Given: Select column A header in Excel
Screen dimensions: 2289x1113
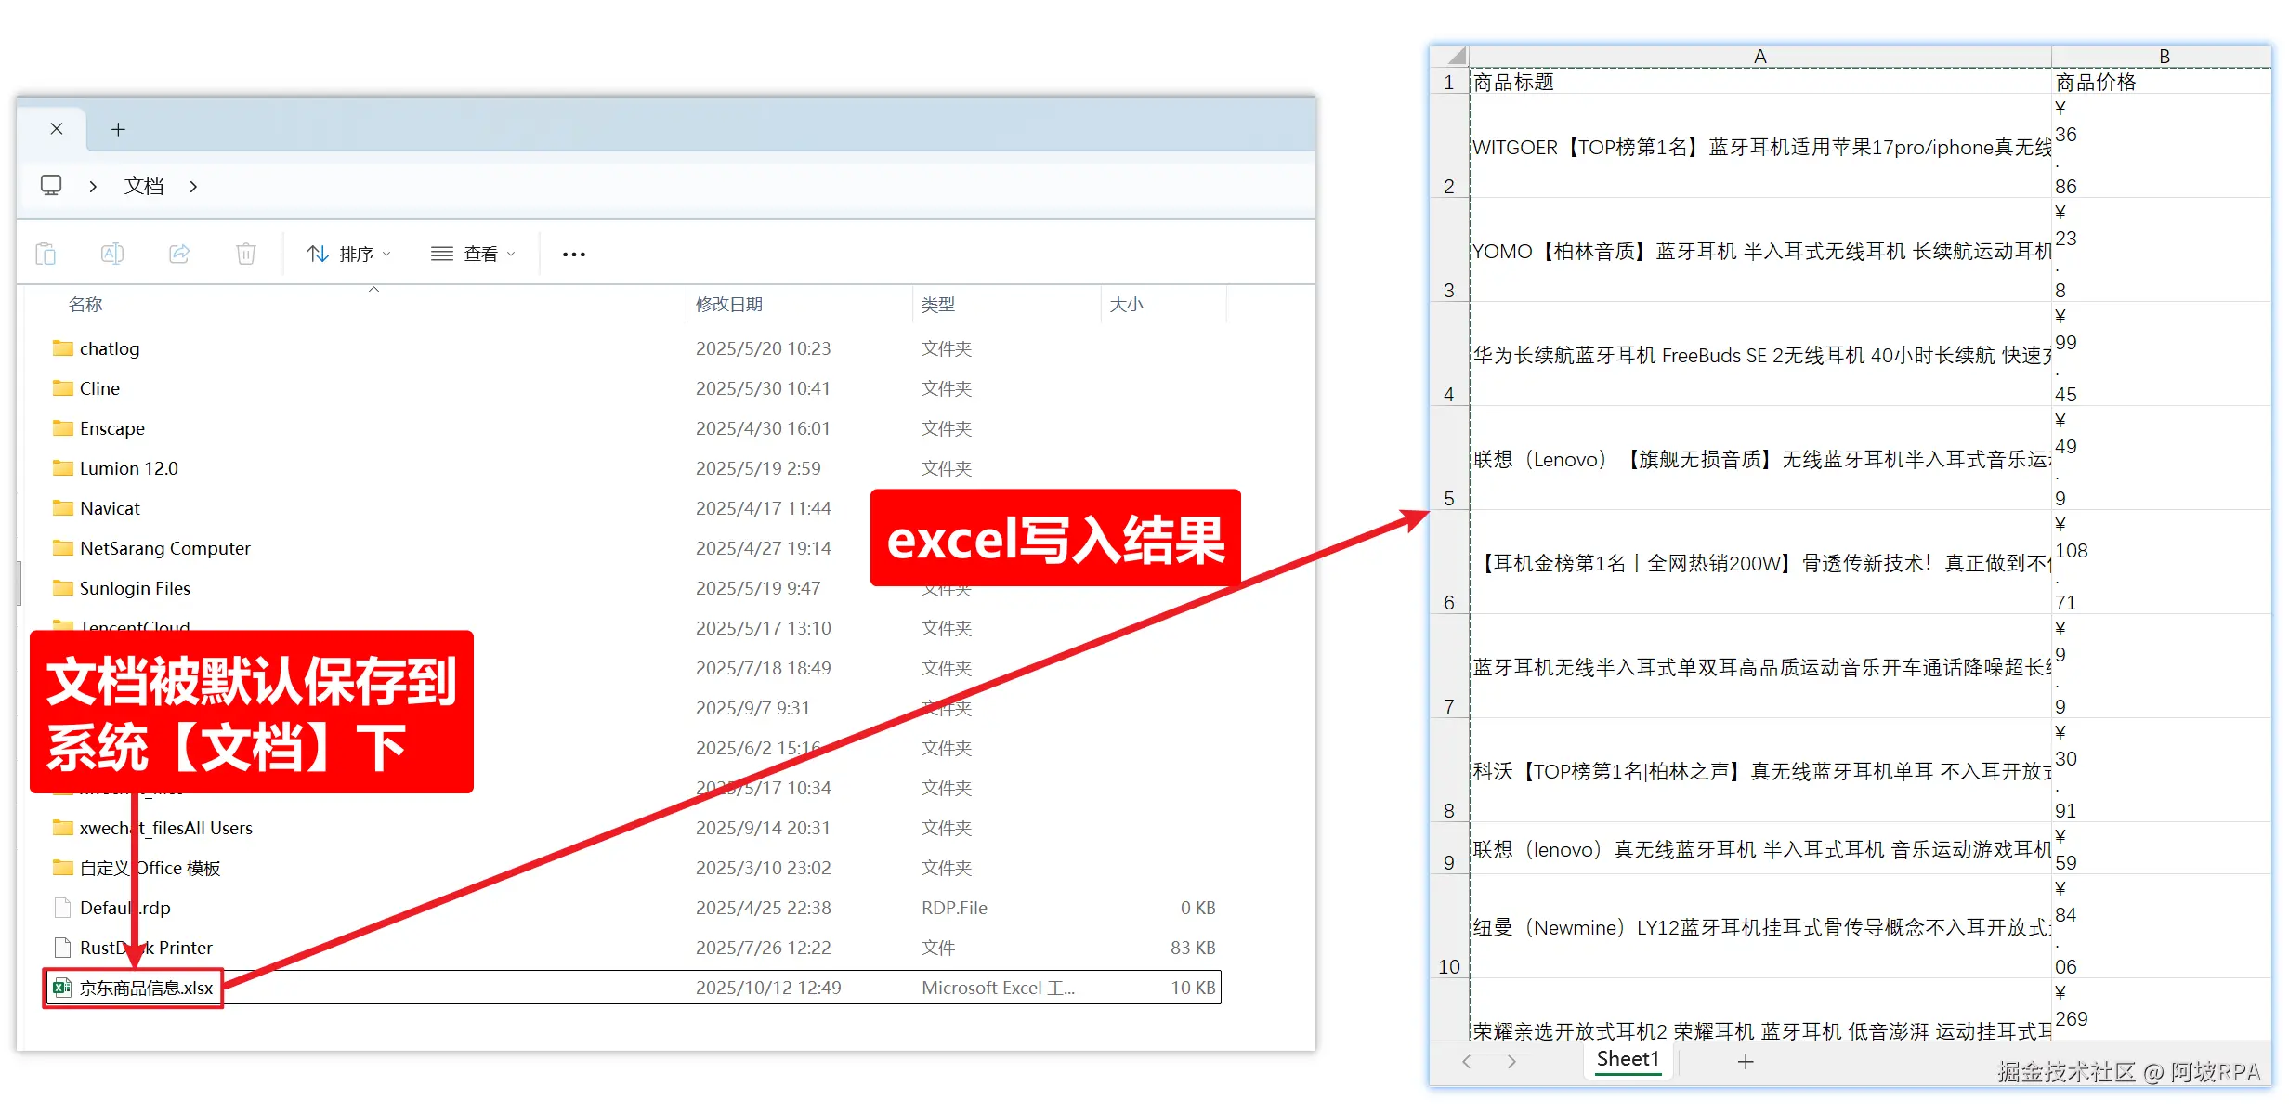Looking at the screenshot, I should 1759,57.
